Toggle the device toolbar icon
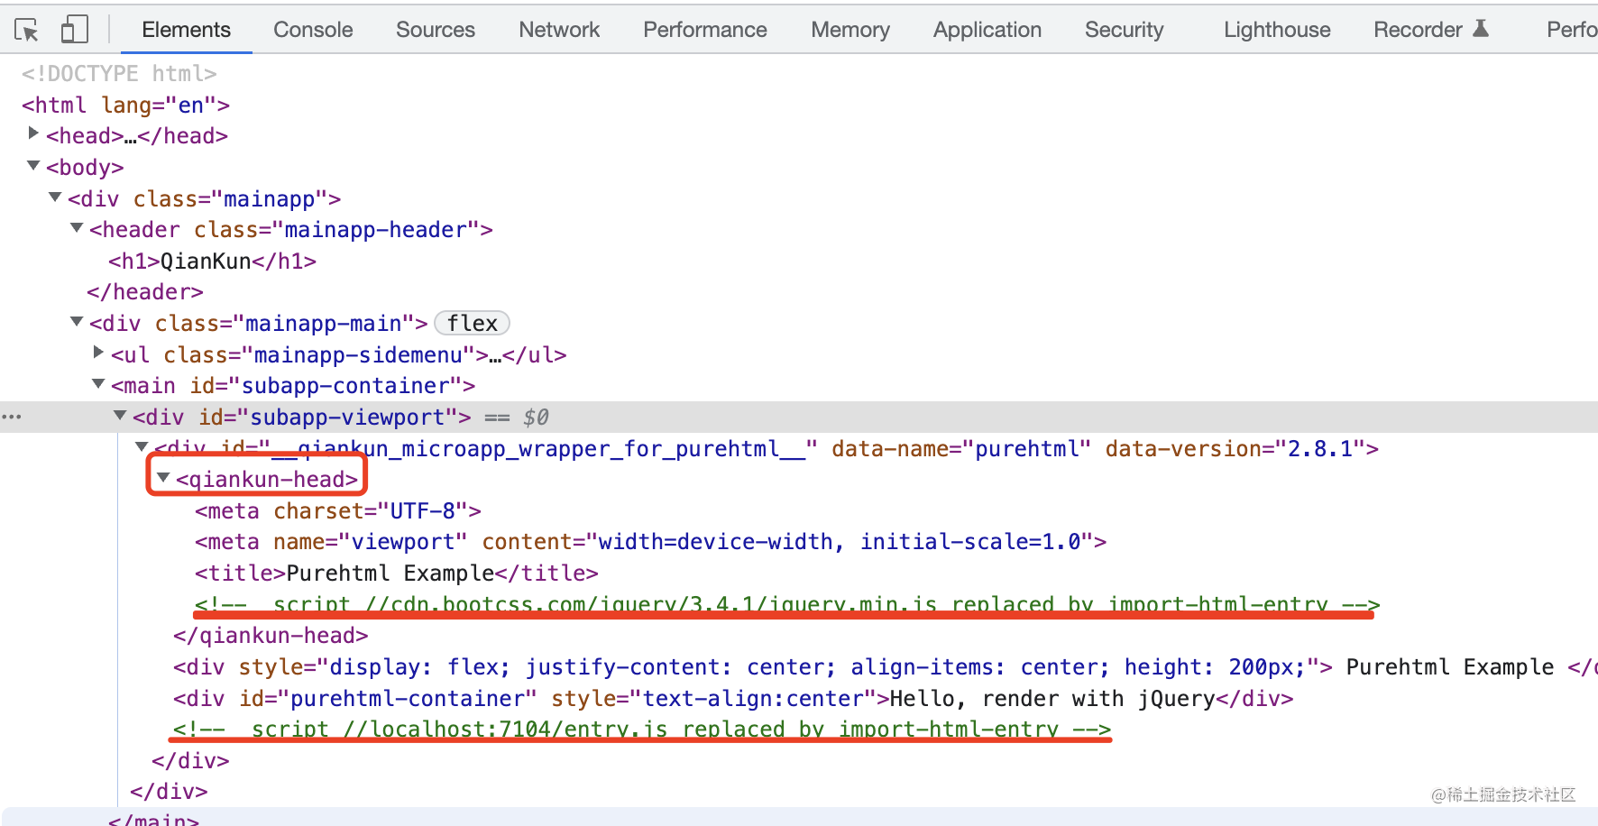The height and width of the screenshot is (826, 1598). point(75,30)
